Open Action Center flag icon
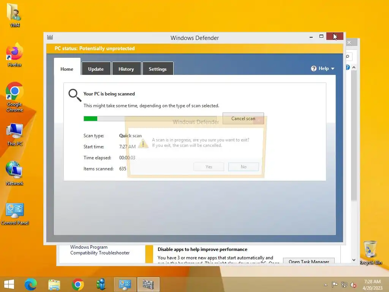This screenshot has height=292, width=389. pyautogui.click(x=335, y=285)
